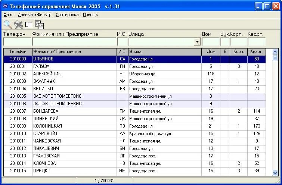This screenshot has width=282, height=185.
Task: Click the small toolbar text box
Action: click(29, 24)
